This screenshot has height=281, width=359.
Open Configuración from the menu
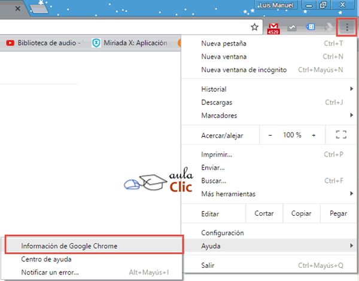(x=223, y=233)
